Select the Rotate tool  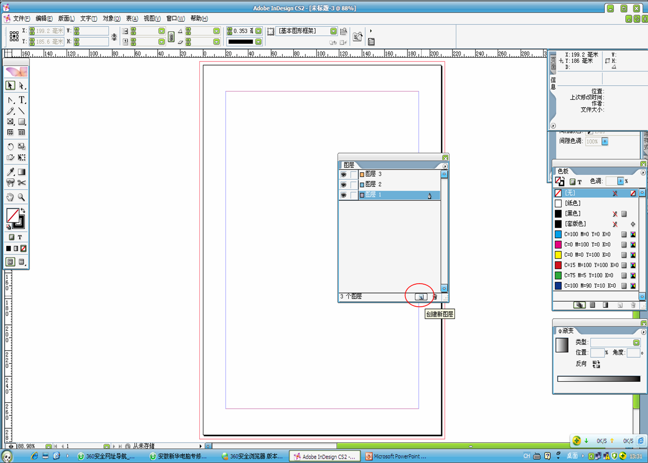[x=10, y=146]
